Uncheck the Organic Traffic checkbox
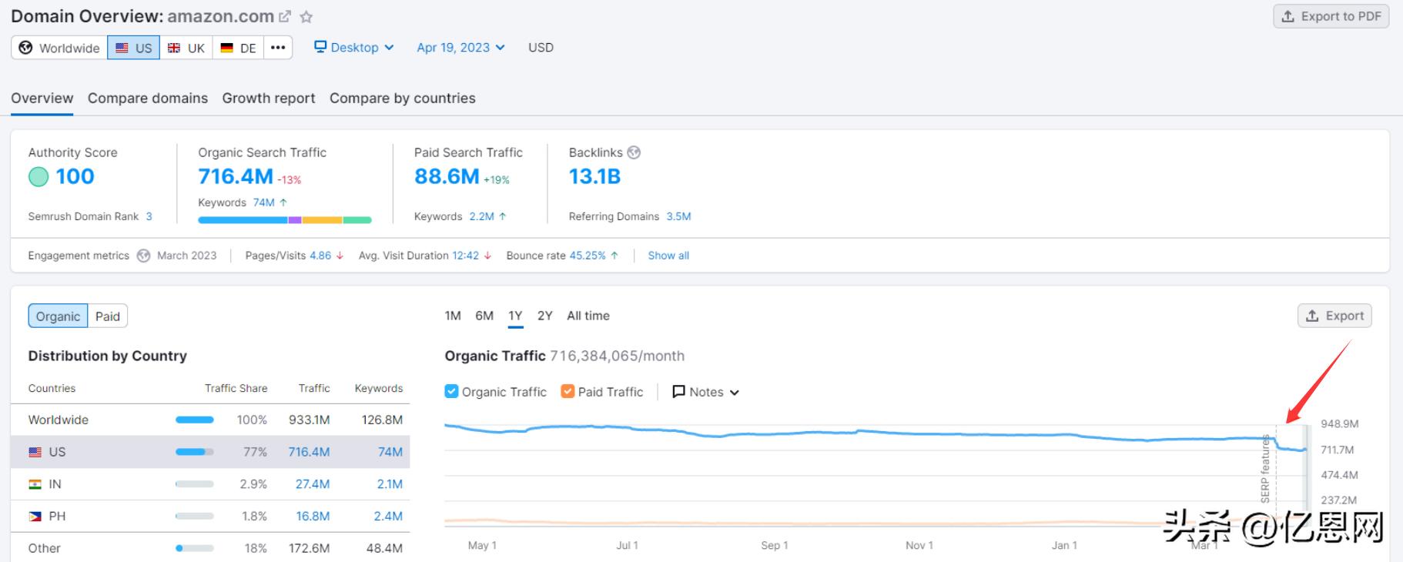The width and height of the screenshot is (1403, 562). point(452,392)
